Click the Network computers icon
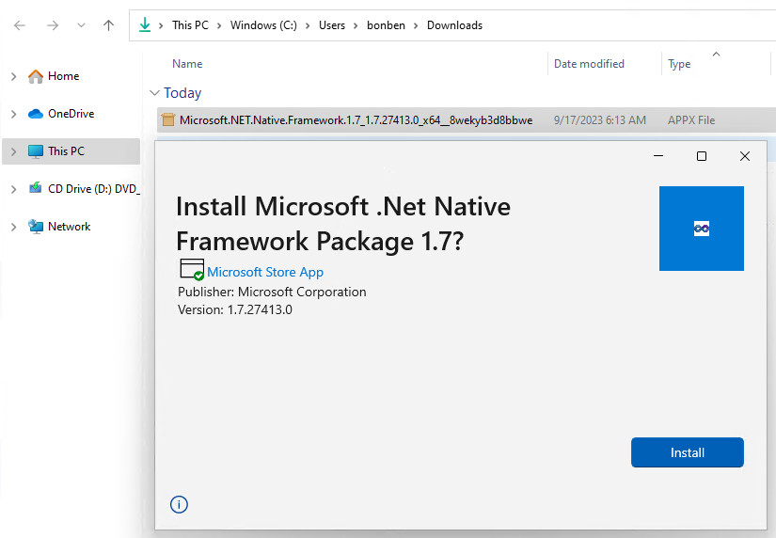 click(x=36, y=227)
